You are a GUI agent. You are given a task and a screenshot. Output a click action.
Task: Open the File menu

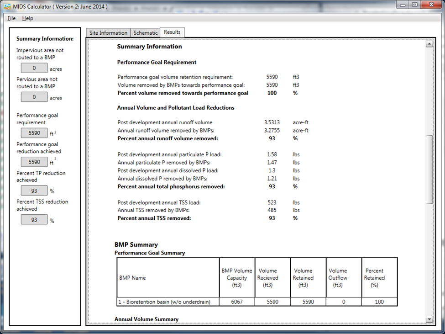(x=11, y=18)
